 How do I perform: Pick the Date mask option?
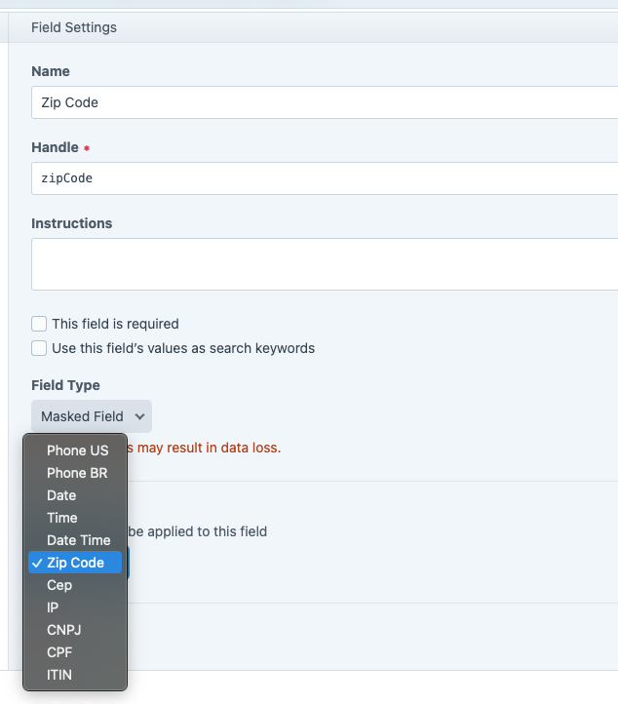75,495
